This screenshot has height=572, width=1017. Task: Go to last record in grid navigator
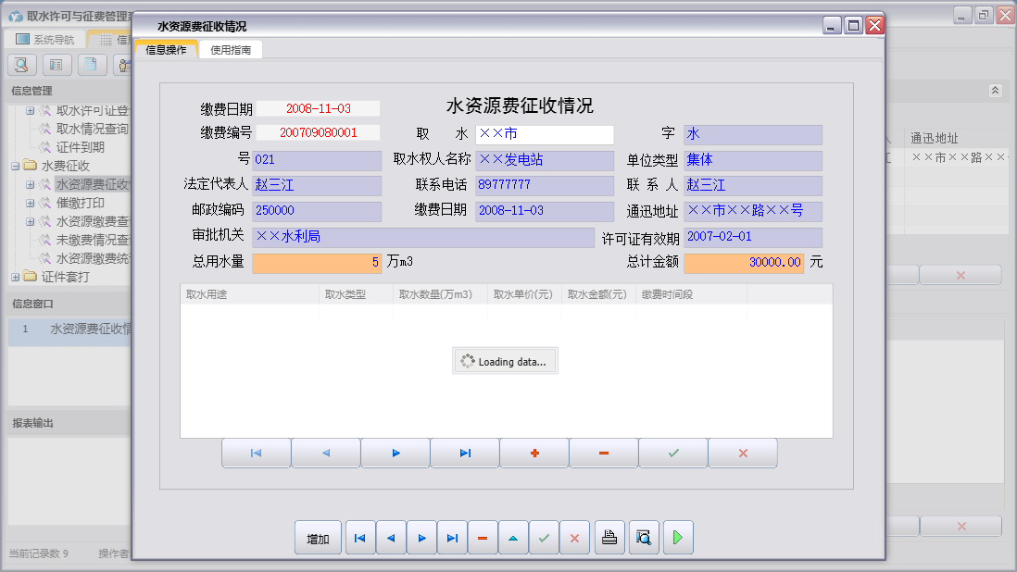(465, 454)
